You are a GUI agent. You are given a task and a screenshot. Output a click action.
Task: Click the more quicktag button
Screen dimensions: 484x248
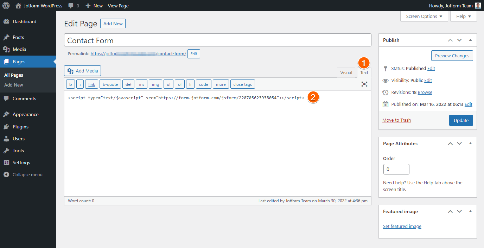tap(221, 84)
